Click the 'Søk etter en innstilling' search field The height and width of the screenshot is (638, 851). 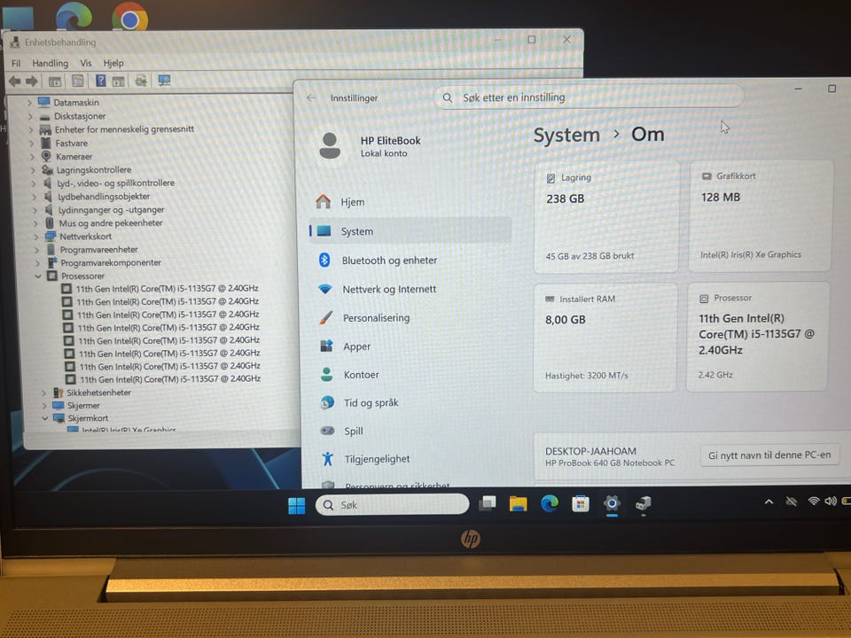click(x=589, y=97)
